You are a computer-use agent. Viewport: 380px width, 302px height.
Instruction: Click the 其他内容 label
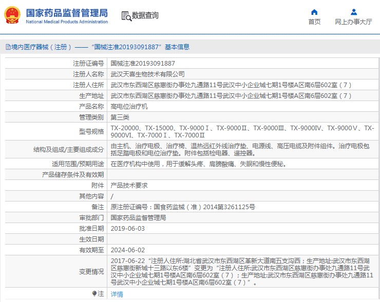pyautogui.click(x=91, y=196)
